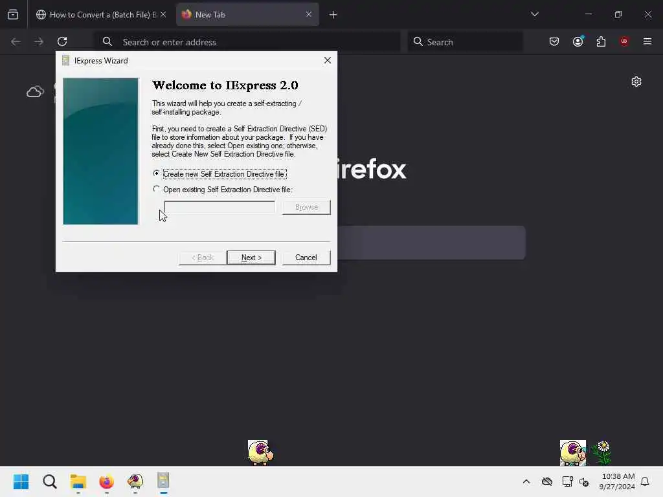
Task: Select the New Tab tab in Firefox
Action: click(x=247, y=15)
